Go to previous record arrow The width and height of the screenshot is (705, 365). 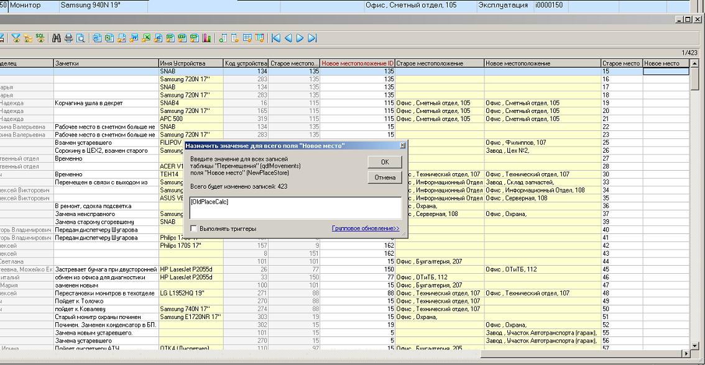pos(288,38)
